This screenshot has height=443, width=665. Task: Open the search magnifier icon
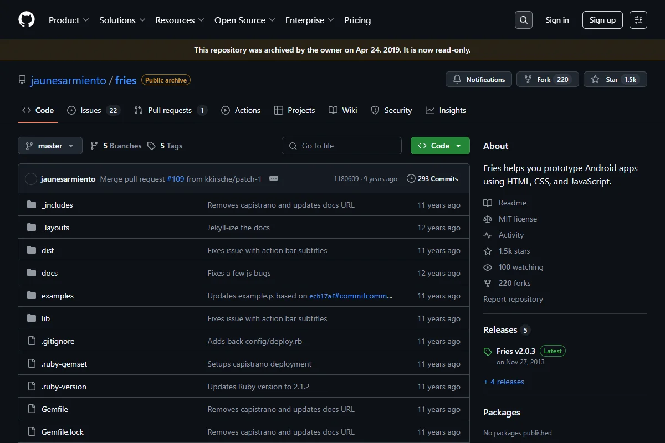[x=523, y=20]
